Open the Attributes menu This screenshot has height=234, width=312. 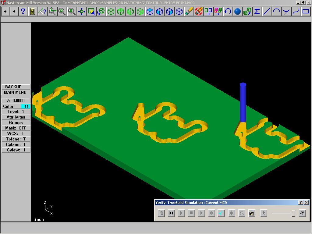16,117
